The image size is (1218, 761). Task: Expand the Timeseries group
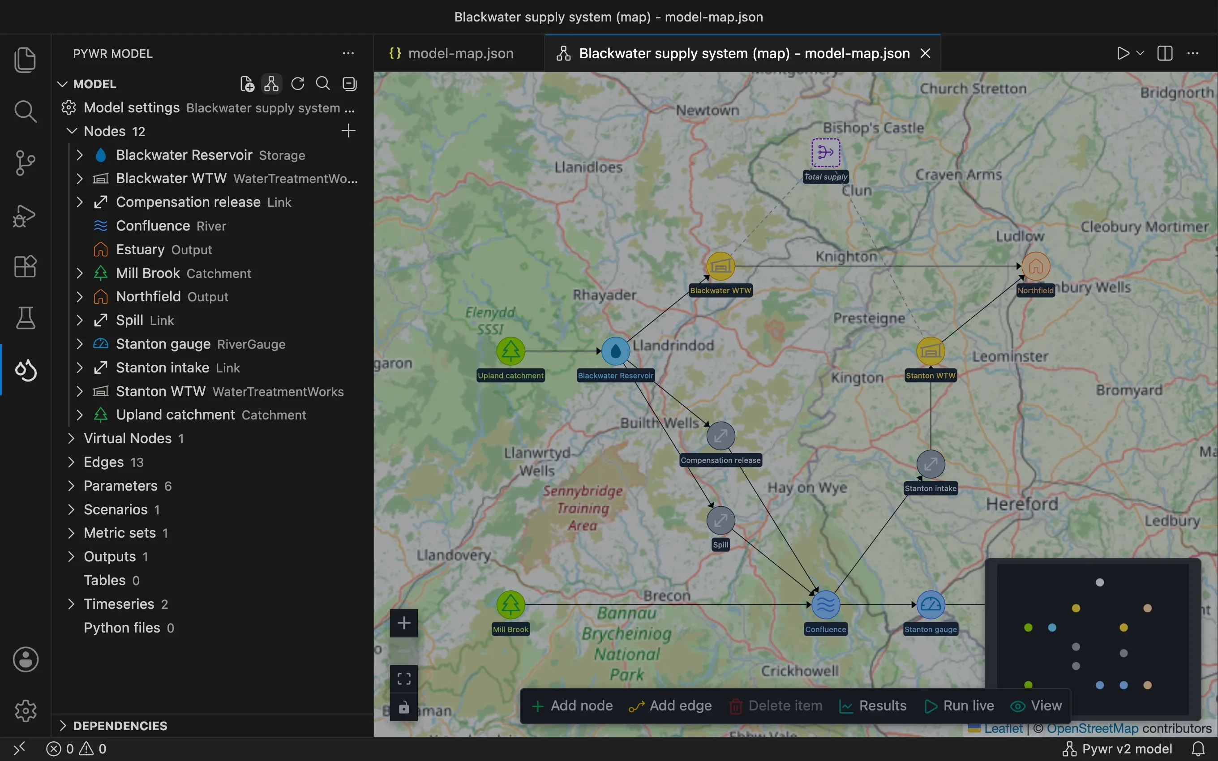click(x=71, y=604)
